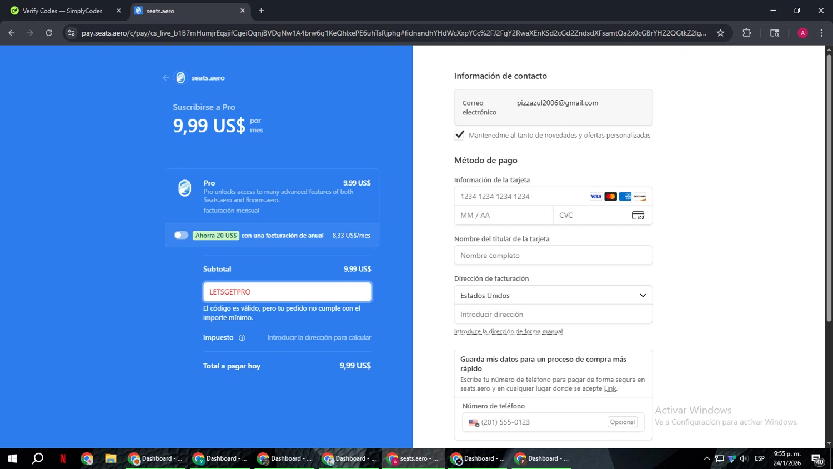Image resolution: width=833 pixels, height=469 pixels.
Task: Click the browser Back navigation arrow
Action: click(x=12, y=33)
